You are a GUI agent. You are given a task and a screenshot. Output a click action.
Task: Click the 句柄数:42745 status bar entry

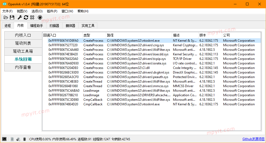coord(121,139)
